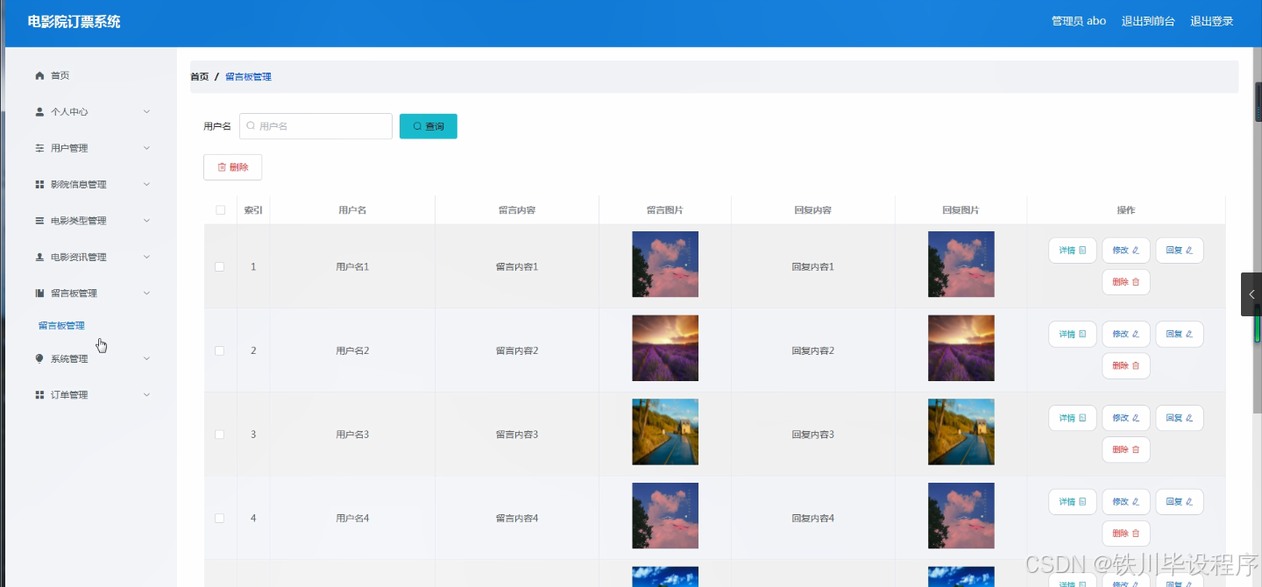
Task: Click the search icon in 用户名 field
Action: point(251,126)
